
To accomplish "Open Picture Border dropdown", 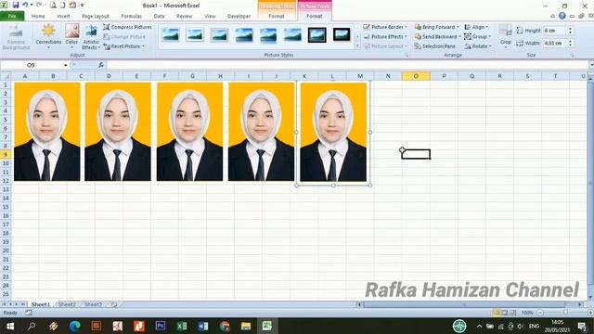I will [x=385, y=27].
